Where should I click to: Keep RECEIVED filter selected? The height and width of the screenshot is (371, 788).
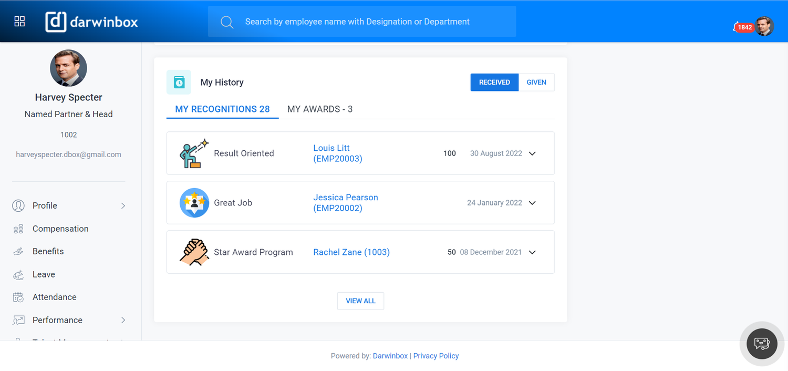[x=494, y=82]
